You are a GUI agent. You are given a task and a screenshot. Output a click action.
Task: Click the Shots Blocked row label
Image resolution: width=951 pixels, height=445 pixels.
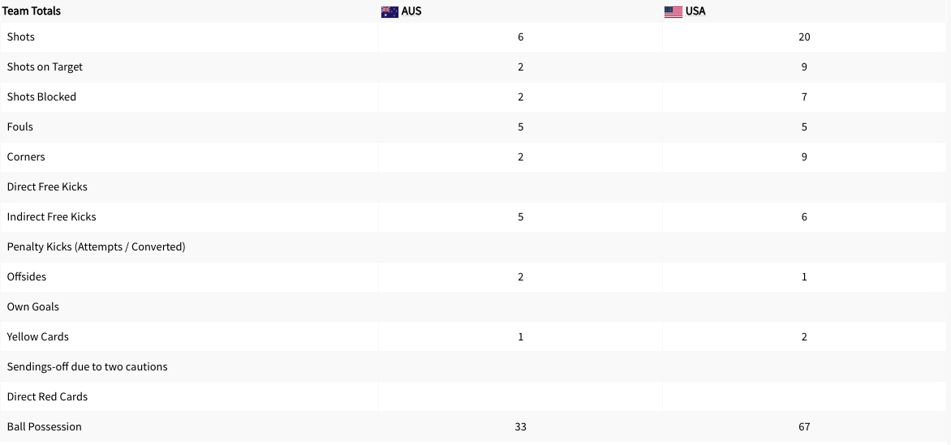[41, 97]
